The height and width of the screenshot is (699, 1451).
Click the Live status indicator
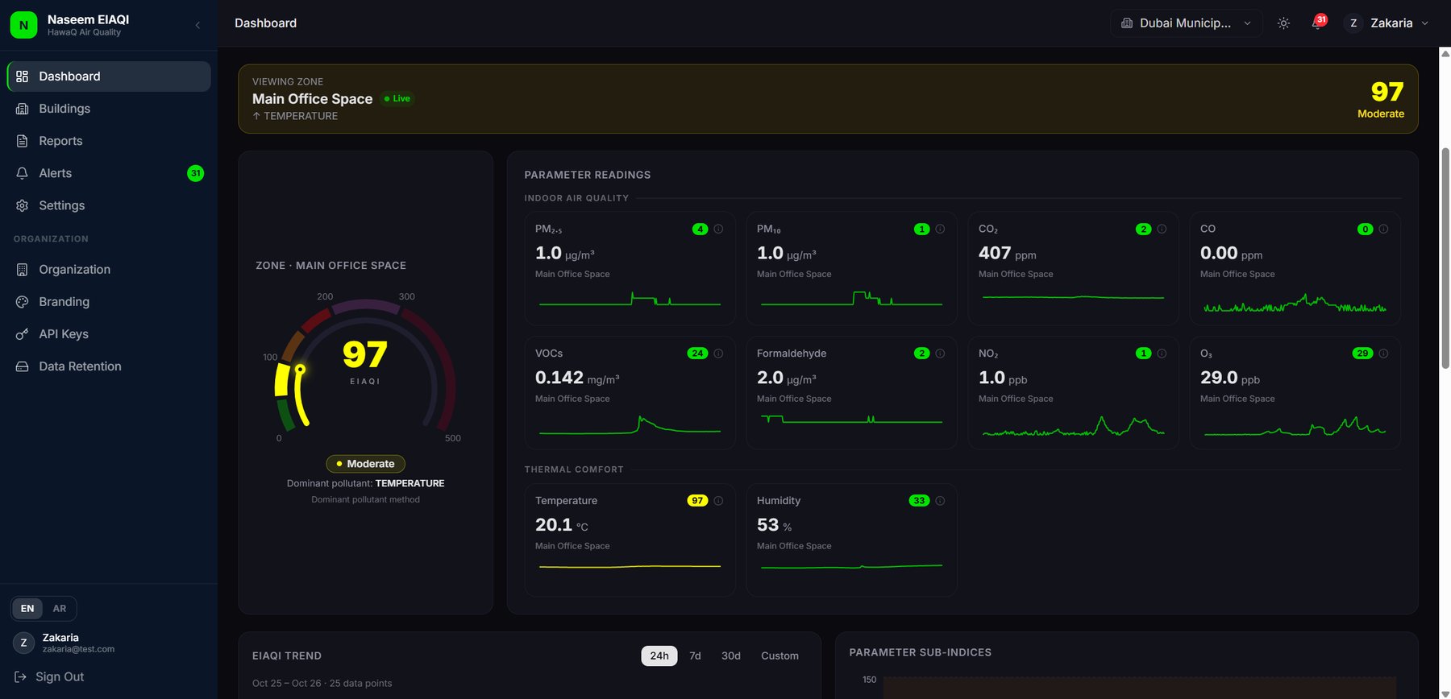(x=397, y=98)
